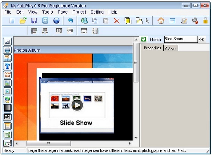Click the horizontal scrollbar right arrow
212x155 pixels.
point(130,144)
